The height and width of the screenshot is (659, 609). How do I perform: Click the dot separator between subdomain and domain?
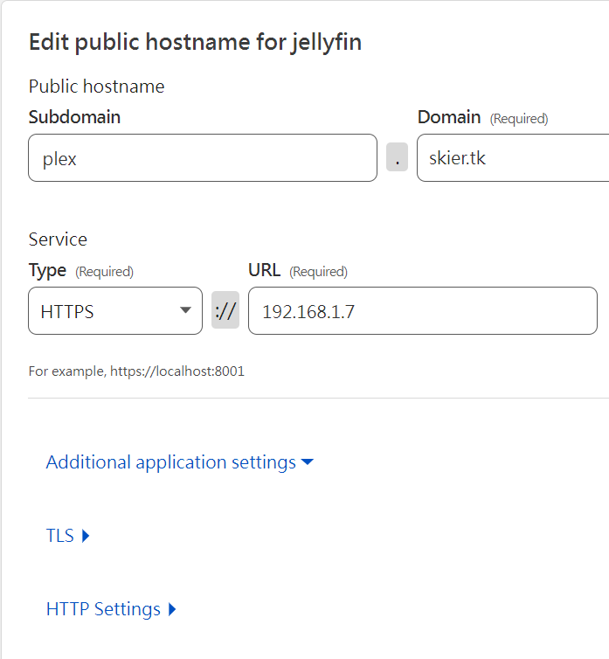pyautogui.click(x=398, y=156)
